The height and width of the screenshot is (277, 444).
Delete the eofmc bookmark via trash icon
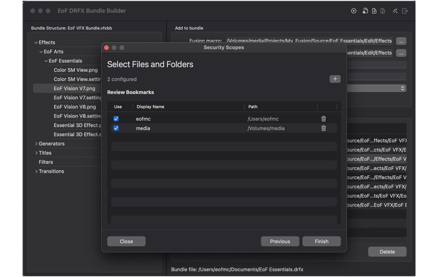coord(323,118)
